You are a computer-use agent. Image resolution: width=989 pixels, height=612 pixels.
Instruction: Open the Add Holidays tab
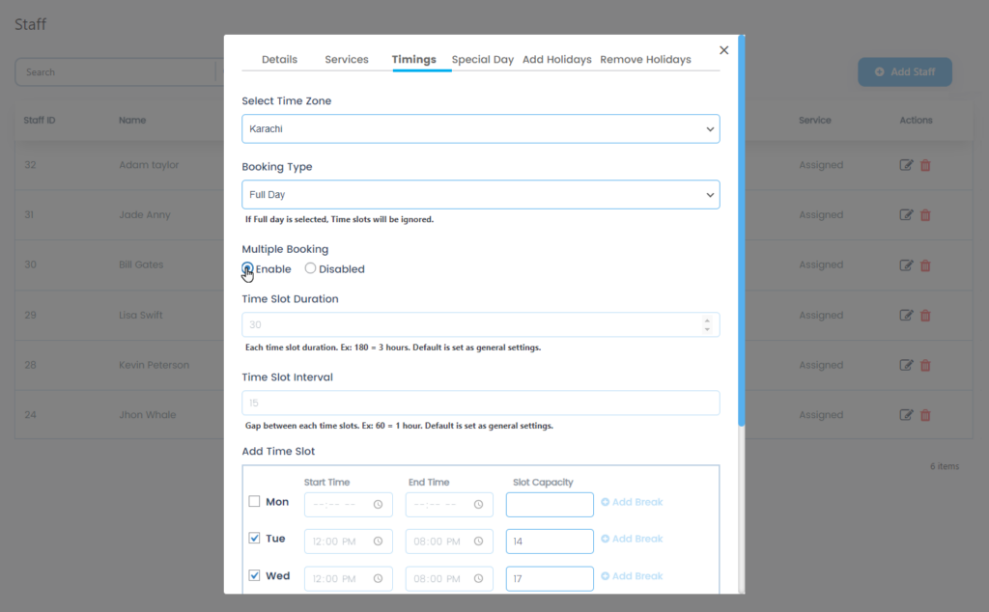point(556,59)
